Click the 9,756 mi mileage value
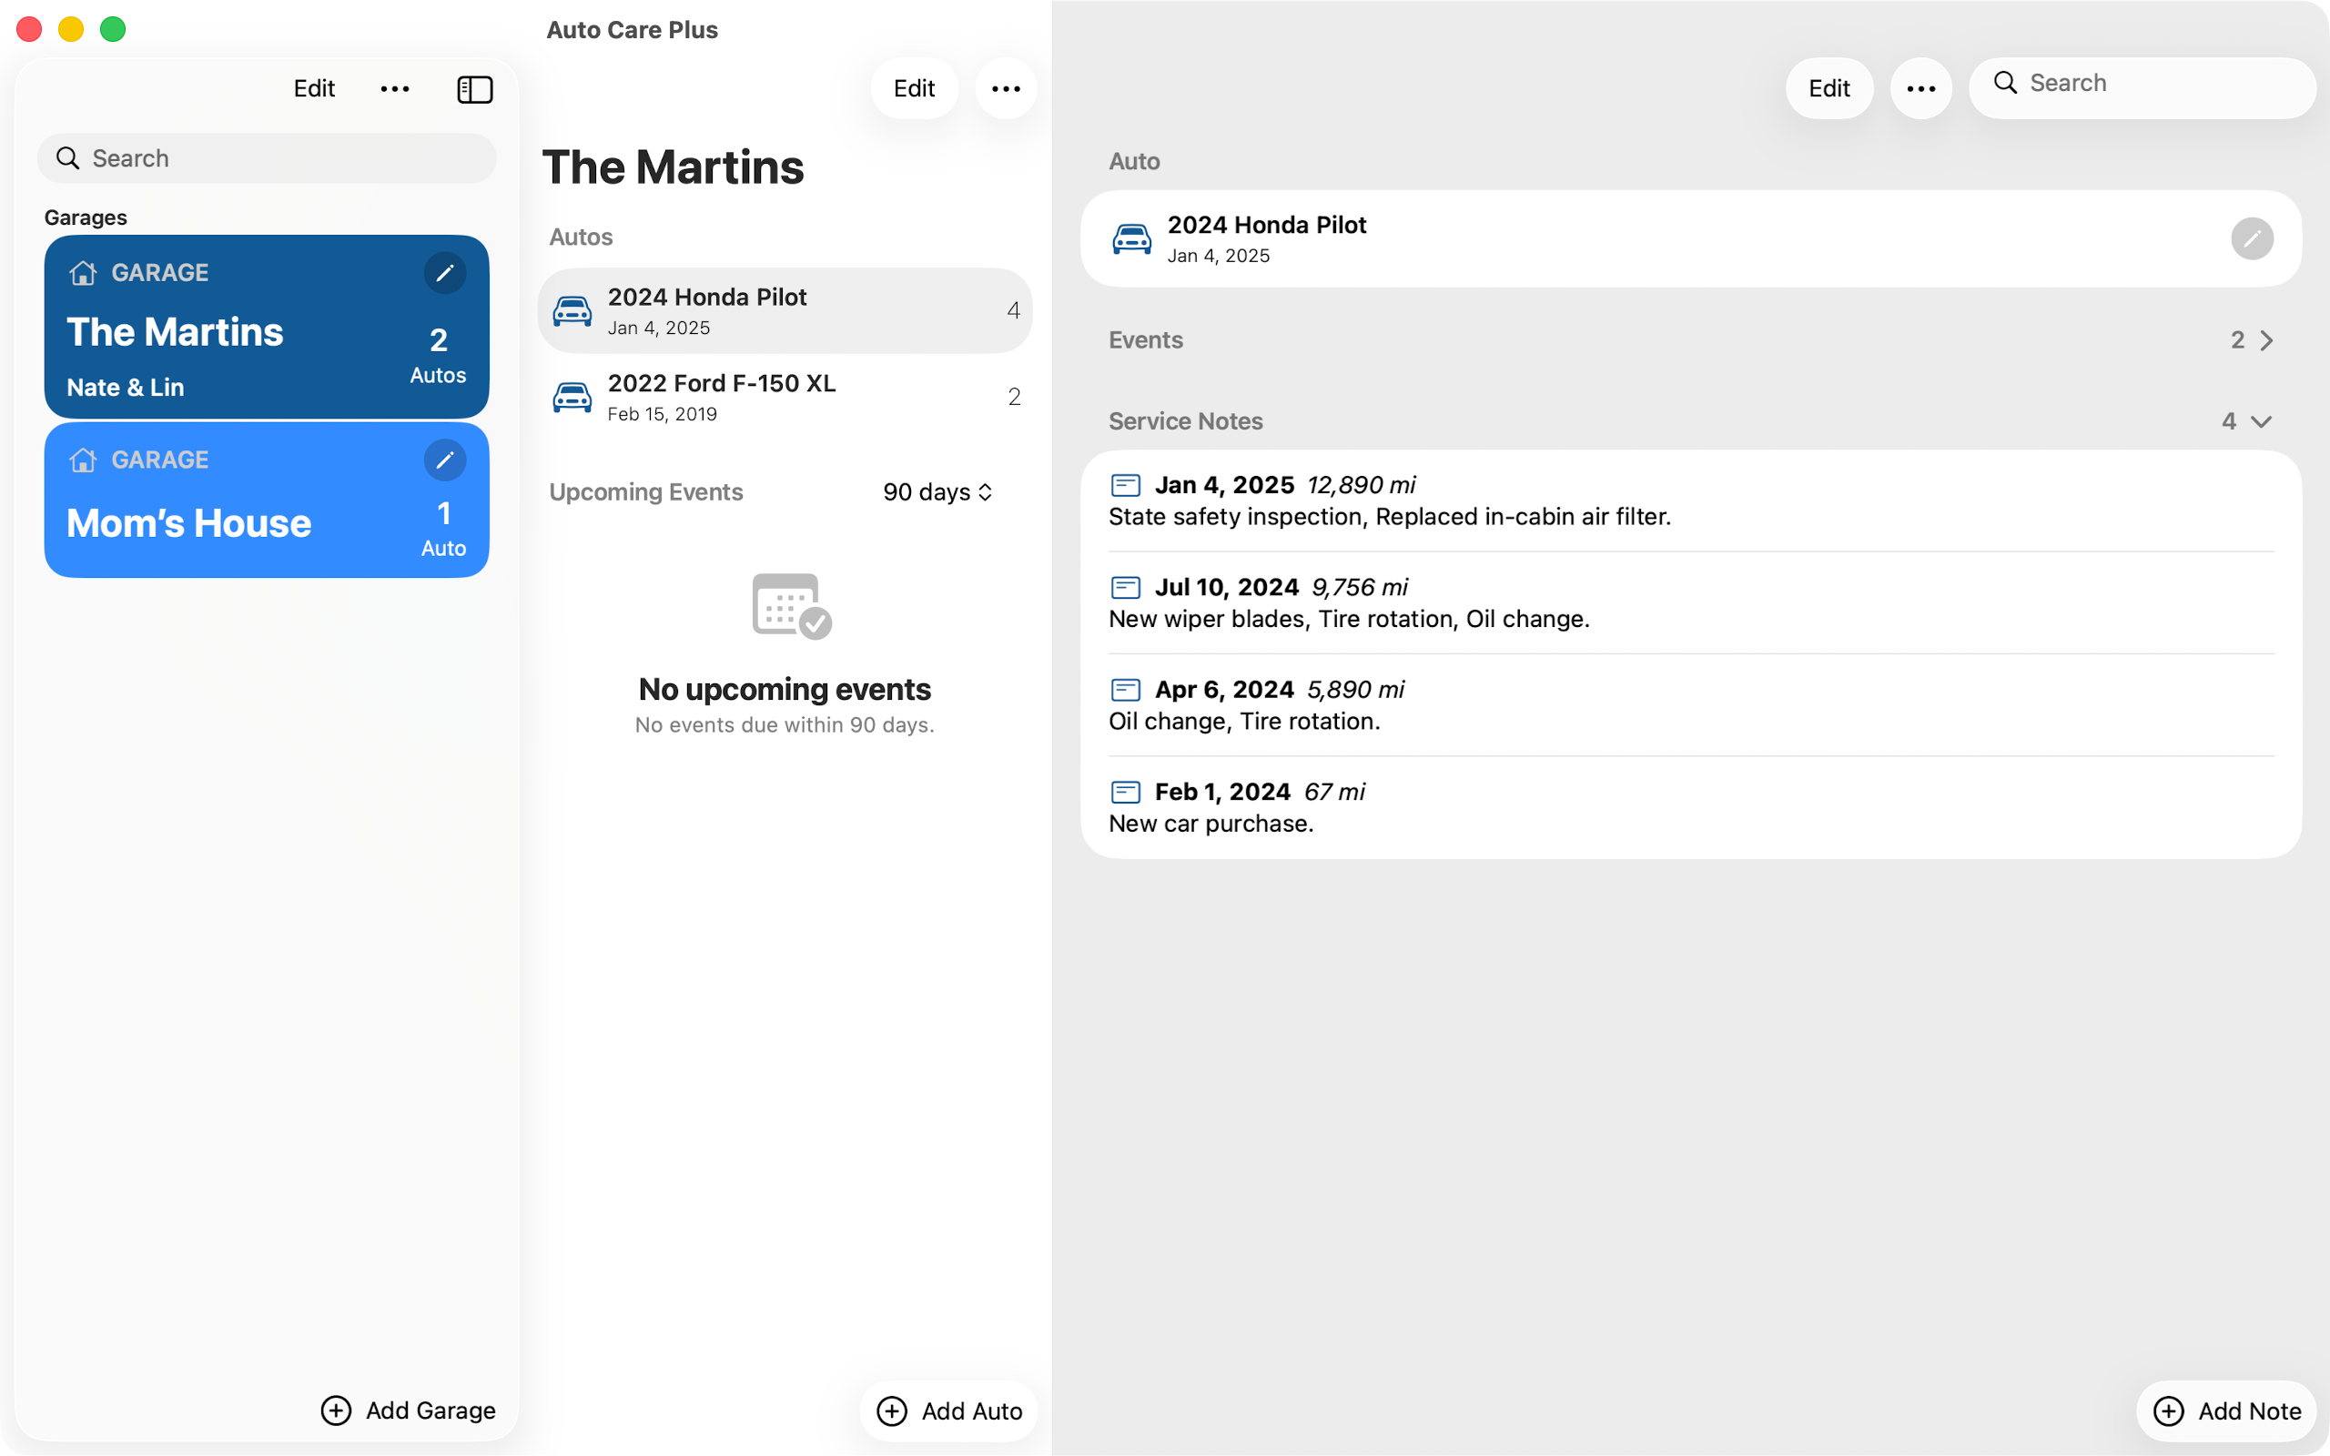 [x=1360, y=588]
